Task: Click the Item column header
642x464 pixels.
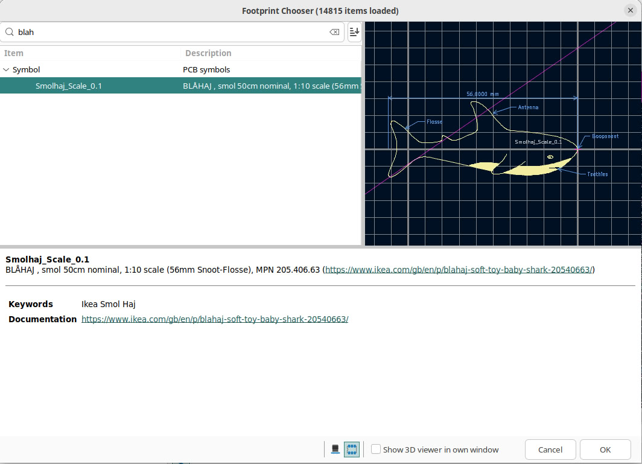Action: (x=90, y=53)
